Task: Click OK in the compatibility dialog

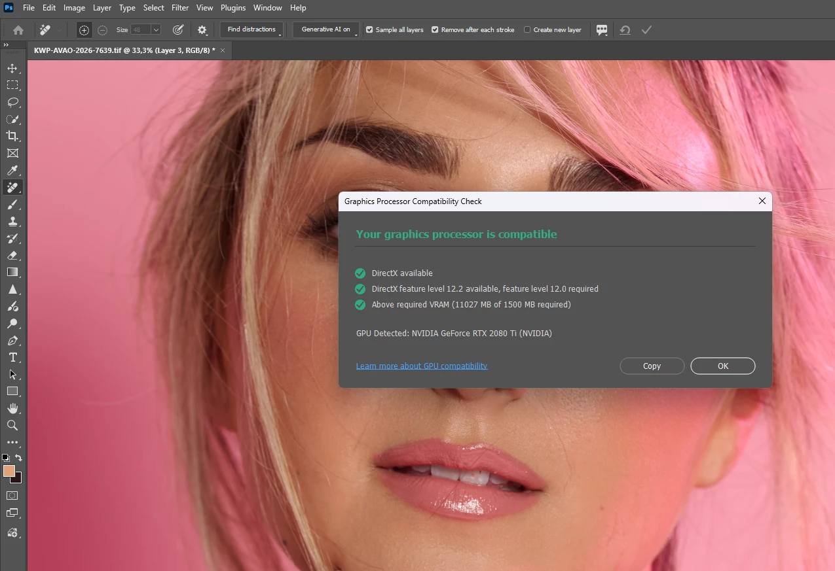Action: (x=723, y=366)
